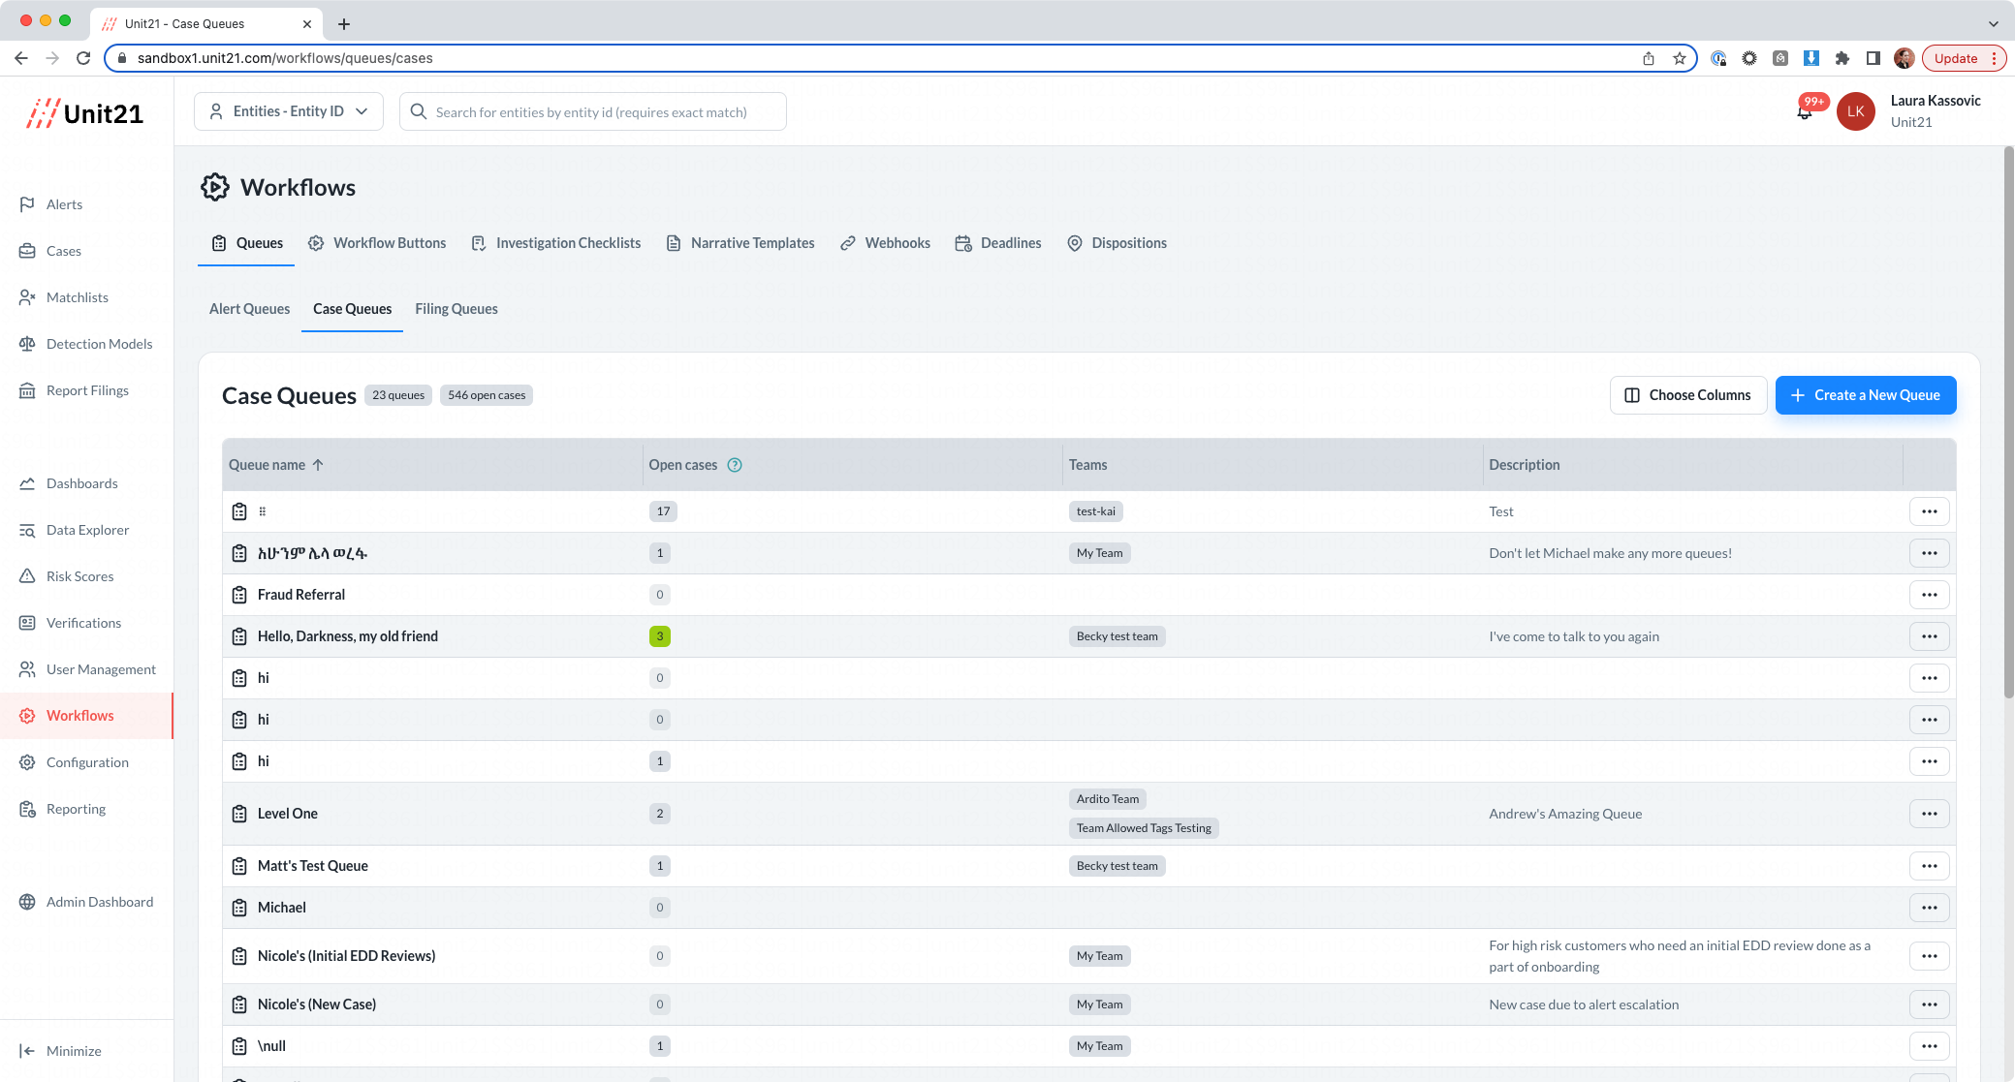Minimize the left sidebar
The image size is (2015, 1082).
[60, 1051]
